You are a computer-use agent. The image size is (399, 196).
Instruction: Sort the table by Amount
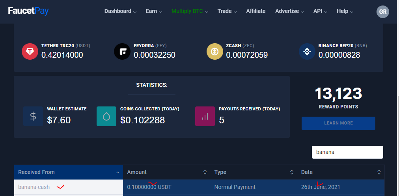click(167, 172)
